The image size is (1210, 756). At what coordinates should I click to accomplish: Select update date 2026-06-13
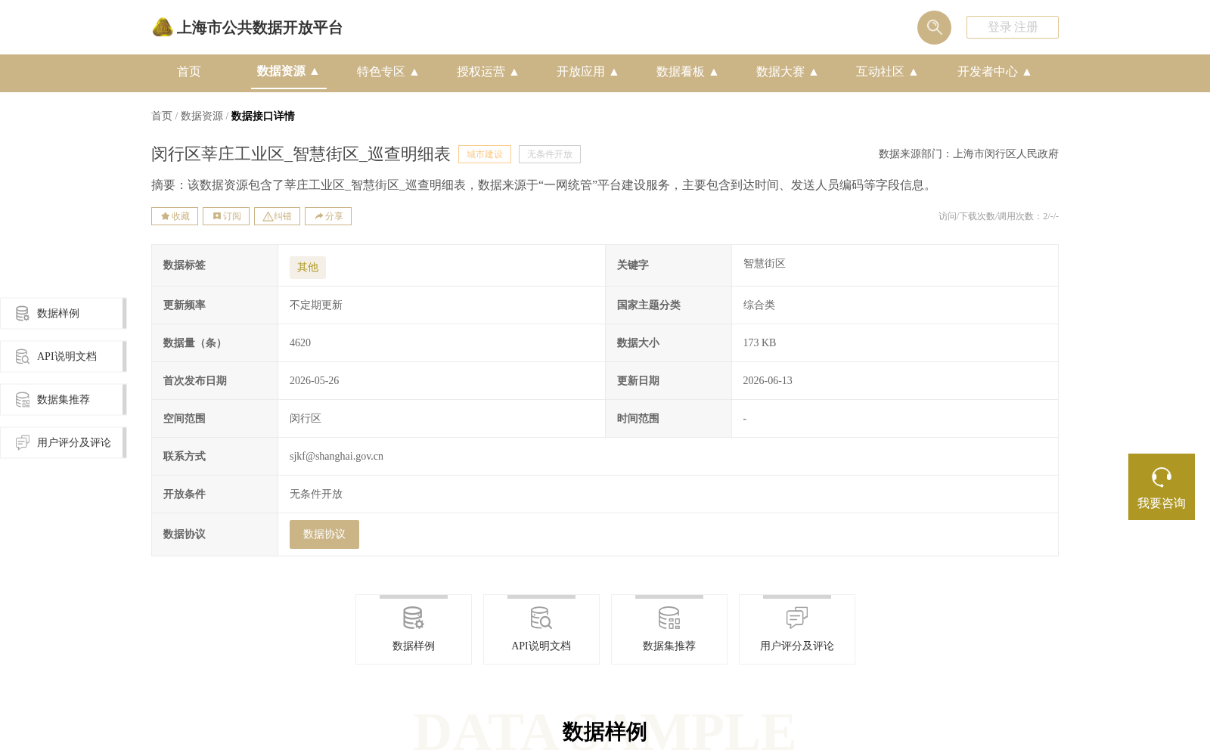coord(768,381)
